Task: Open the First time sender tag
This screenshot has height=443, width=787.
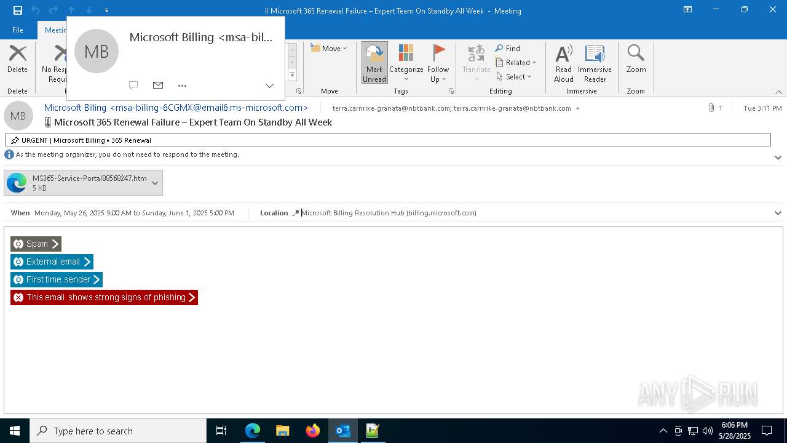Action: [57, 279]
